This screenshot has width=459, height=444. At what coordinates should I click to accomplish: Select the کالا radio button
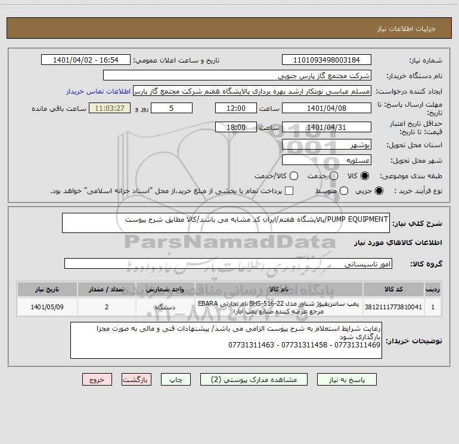(365, 176)
